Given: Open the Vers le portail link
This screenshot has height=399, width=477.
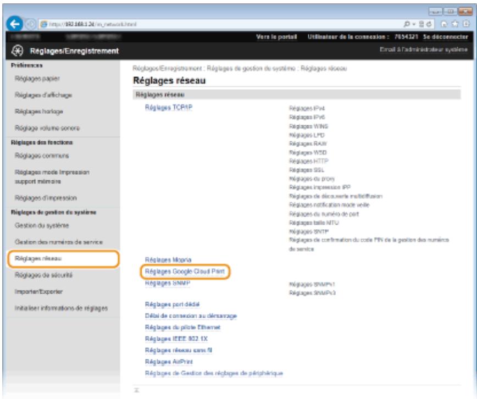Looking at the screenshot, I should (276, 37).
